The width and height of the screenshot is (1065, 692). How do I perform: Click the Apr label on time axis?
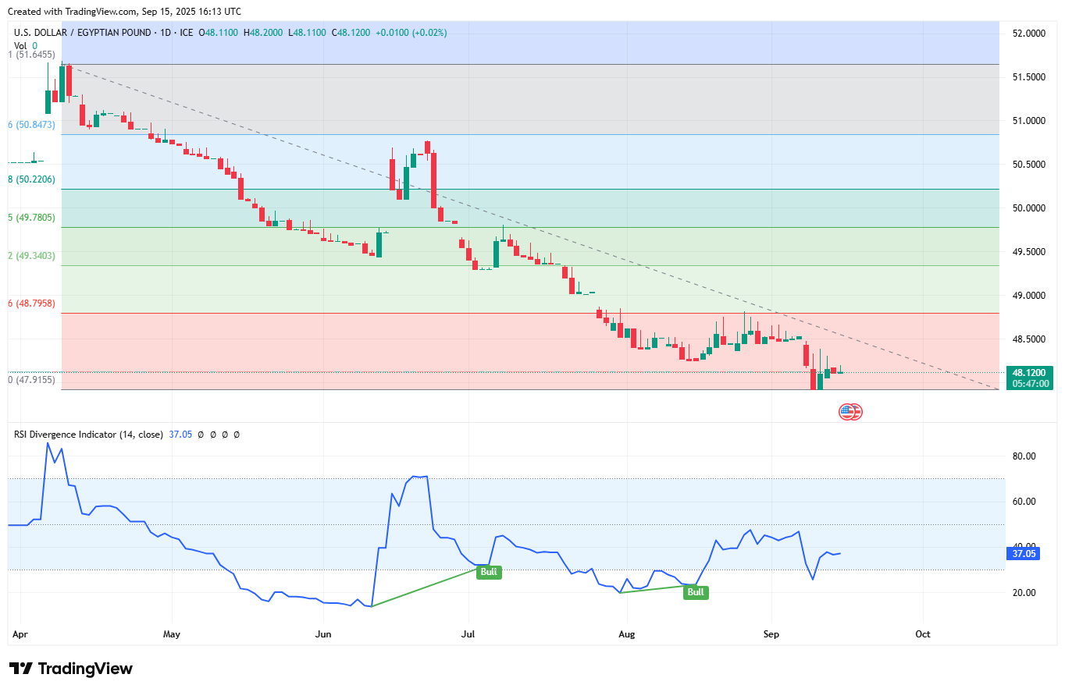(x=19, y=634)
